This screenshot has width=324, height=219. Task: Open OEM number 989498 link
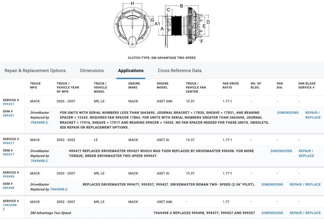click(x=8, y=188)
